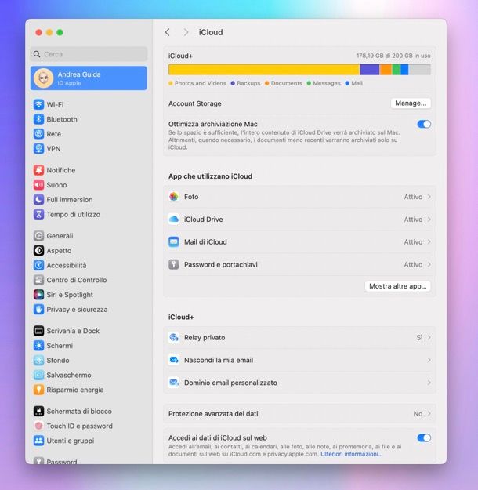Click the iCloud Drive cloud icon

[x=174, y=219]
